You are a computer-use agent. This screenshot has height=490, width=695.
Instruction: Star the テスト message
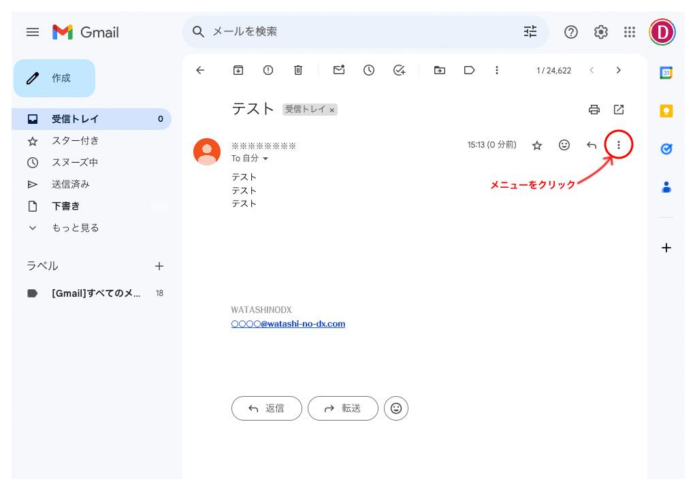coord(537,145)
